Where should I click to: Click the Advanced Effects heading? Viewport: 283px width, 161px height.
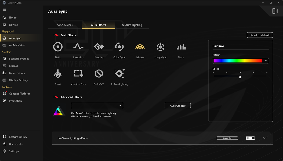tap(71, 97)
